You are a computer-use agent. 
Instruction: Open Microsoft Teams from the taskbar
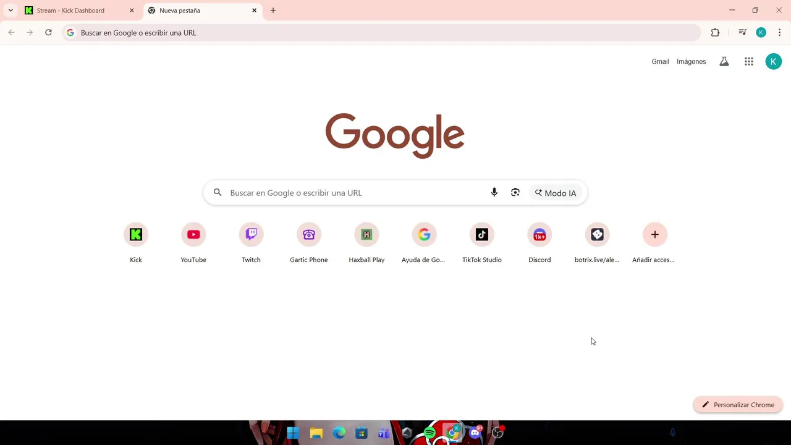pos(384,433)
